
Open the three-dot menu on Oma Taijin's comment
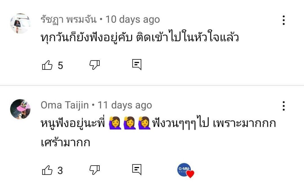(x=284, y=106)
